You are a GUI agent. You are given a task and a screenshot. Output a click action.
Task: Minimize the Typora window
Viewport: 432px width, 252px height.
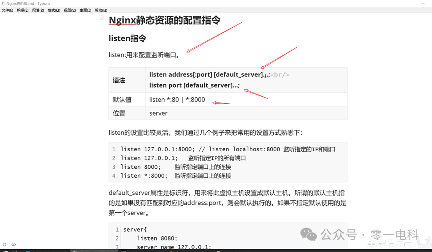click(423, 3)
